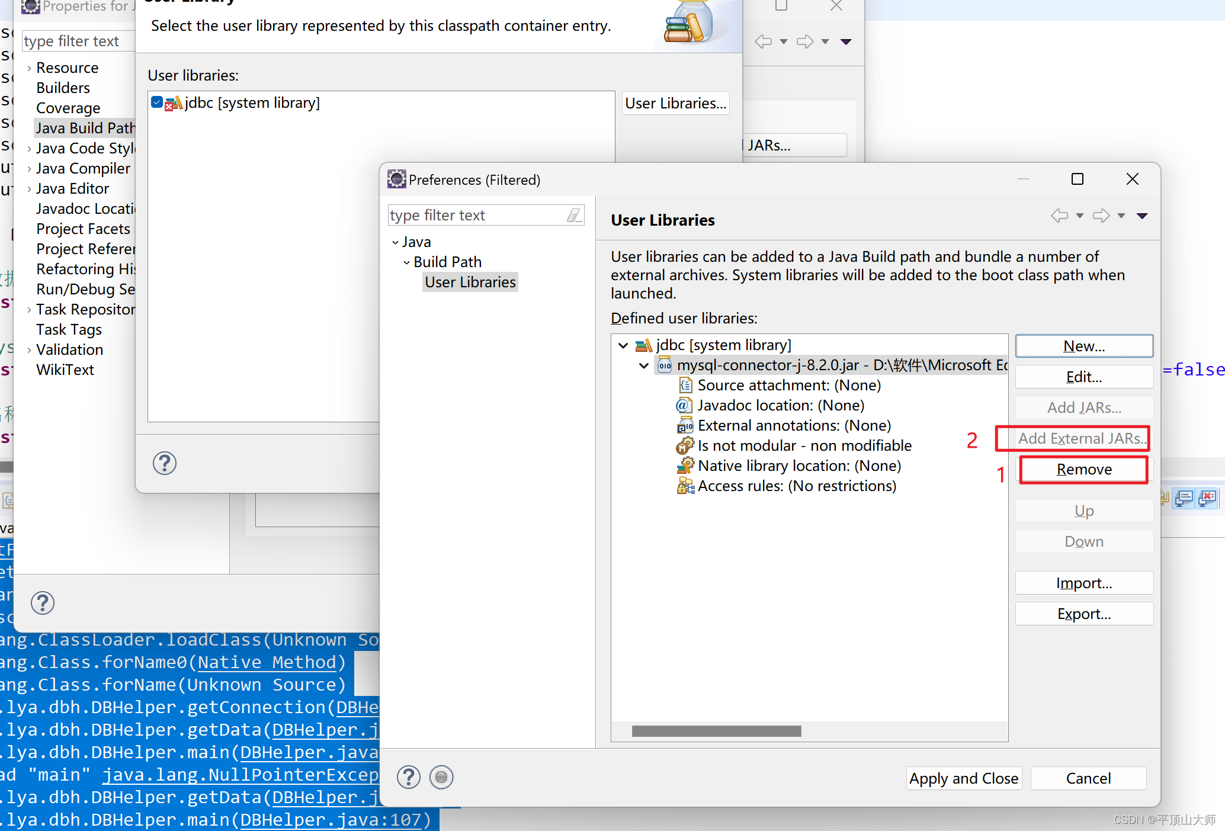
Task: Collapse the jdbc [system library] tree node
Action: pos(623,345)
